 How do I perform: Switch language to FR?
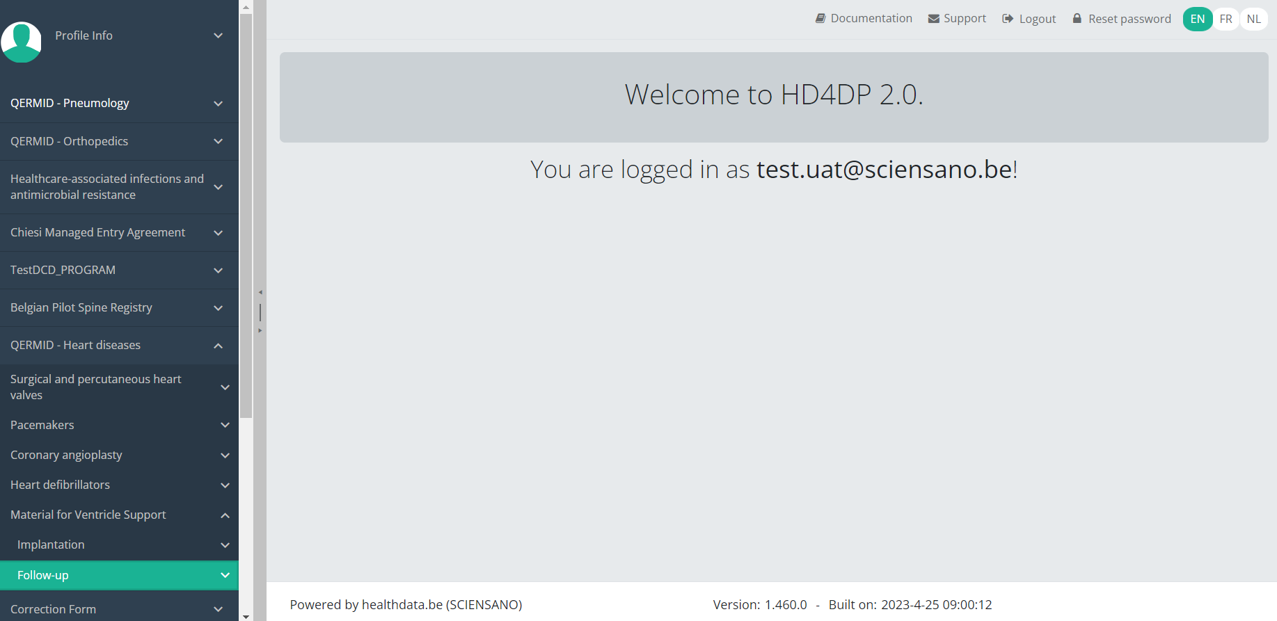(1226, 19)
